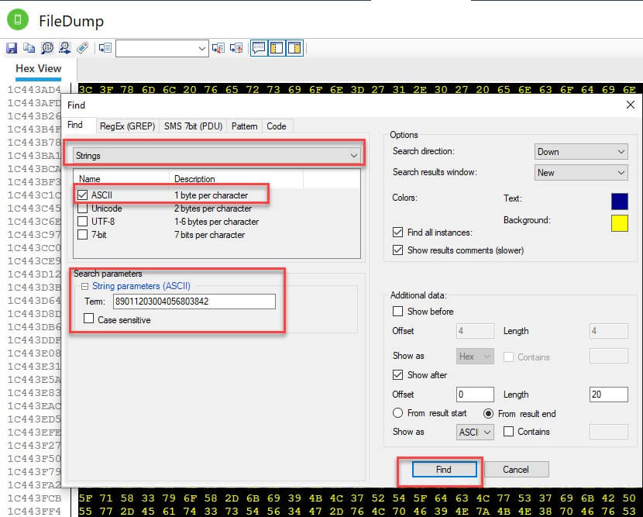Image resolution: width=643 pixels, height=517 pixels.
Task: Click the '1 byte per character' description
Action: tap(211, 195)
